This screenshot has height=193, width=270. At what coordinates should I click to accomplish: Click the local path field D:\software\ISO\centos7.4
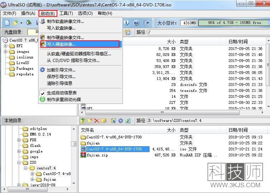point(208,121)
